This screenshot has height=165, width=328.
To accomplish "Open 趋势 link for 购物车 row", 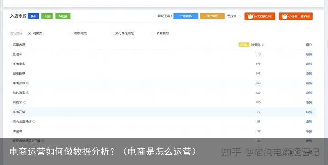I will click(309, 102).
